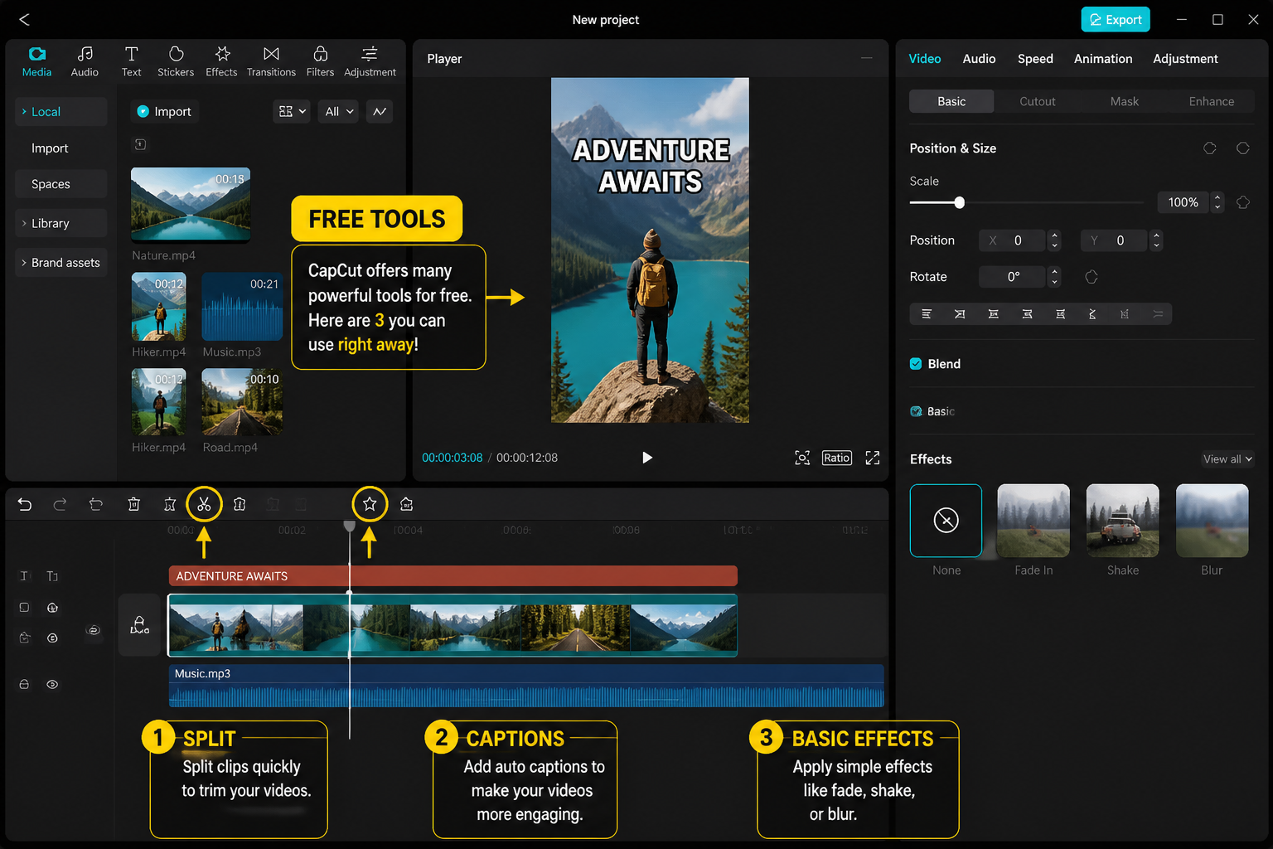
Task: Switch to the Audio properties tab
Action: (979, 59)
